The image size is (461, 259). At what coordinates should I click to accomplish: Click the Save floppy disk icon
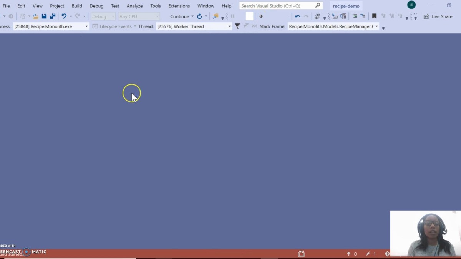[x=44, y=16]
